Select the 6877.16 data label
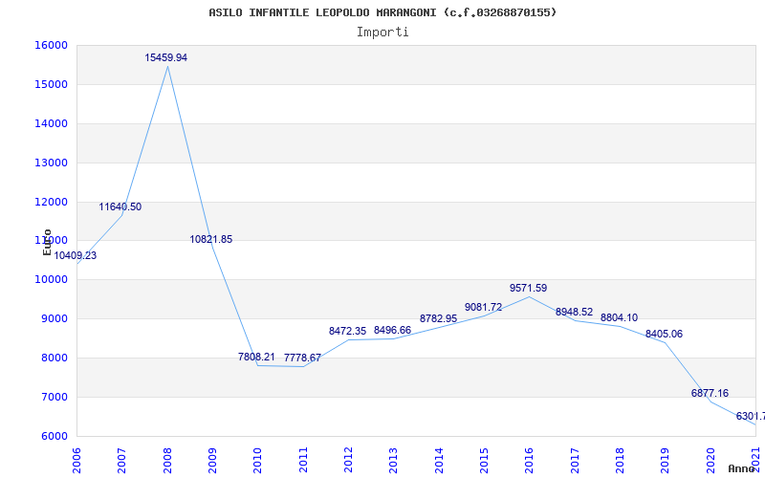This screenshot has height=478, width=765. (x=710, y=393)
